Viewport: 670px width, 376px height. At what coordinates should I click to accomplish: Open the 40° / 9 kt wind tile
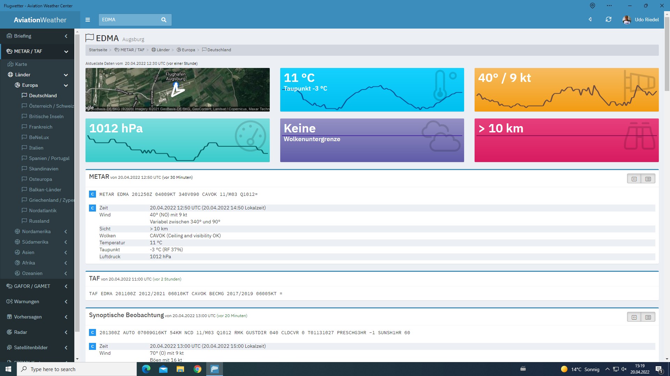coord(567,90)
